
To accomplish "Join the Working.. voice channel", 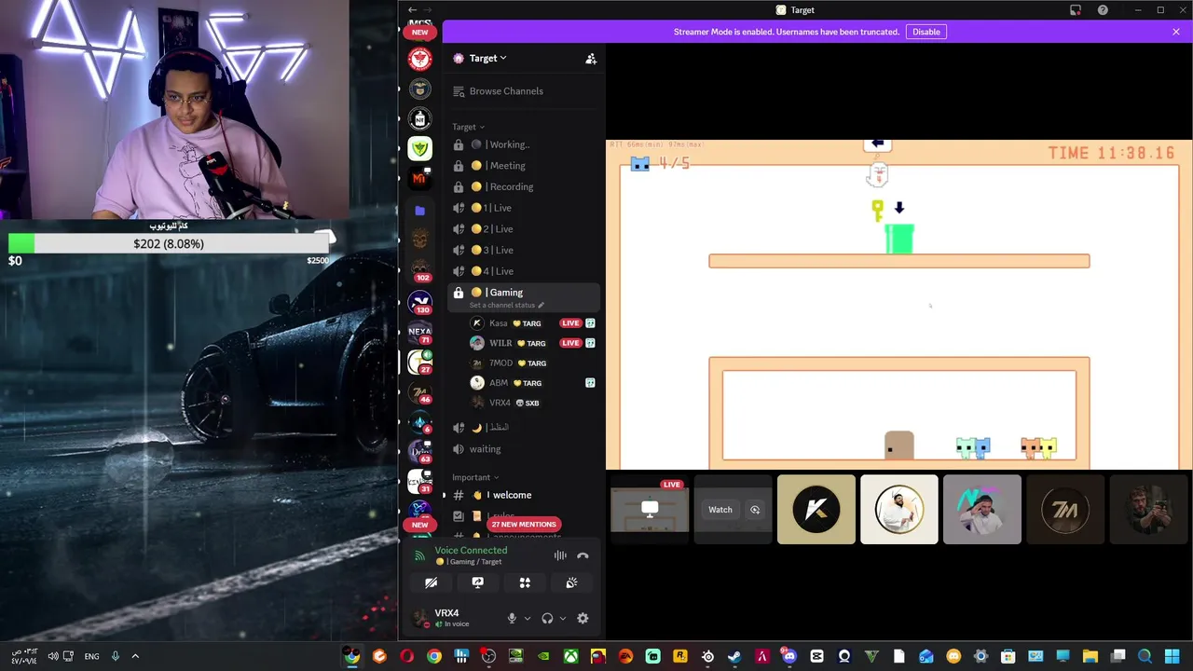I will click(524, 144).
